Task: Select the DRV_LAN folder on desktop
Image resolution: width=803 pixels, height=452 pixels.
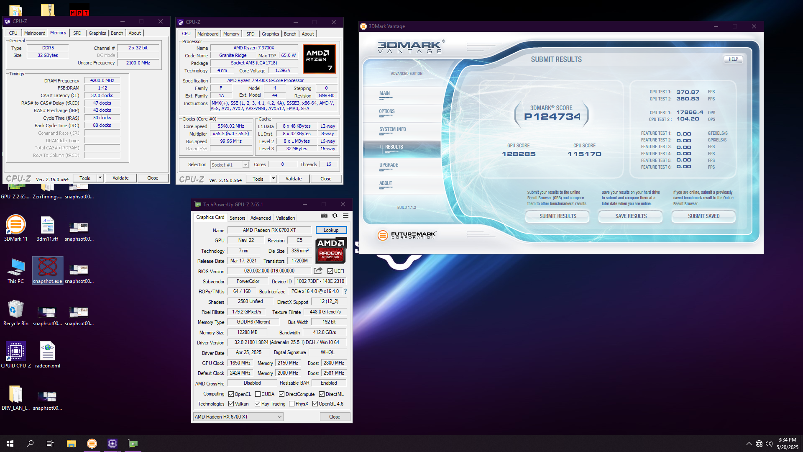Action: point(16,398)
